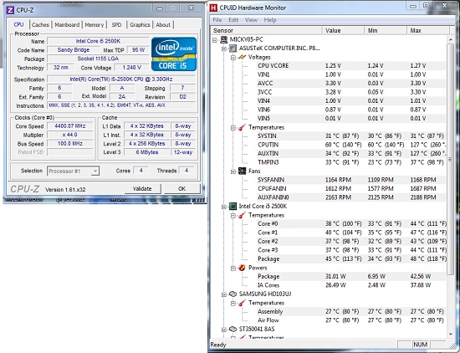460x353 pixels.
Task: Collapse the Powers group
Action: click(x=233, y=268)
